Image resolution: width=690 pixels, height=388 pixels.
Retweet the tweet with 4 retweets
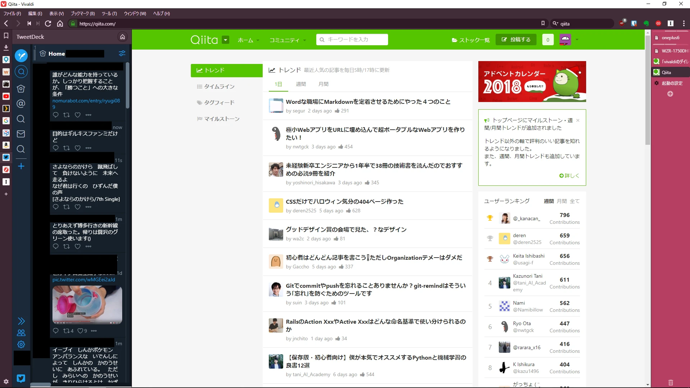(66, 331)
